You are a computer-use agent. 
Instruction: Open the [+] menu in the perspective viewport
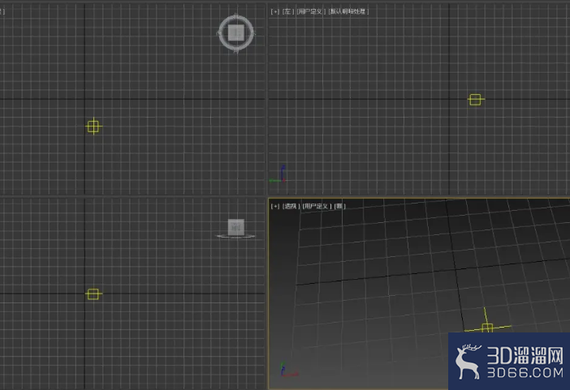(274, 206)
